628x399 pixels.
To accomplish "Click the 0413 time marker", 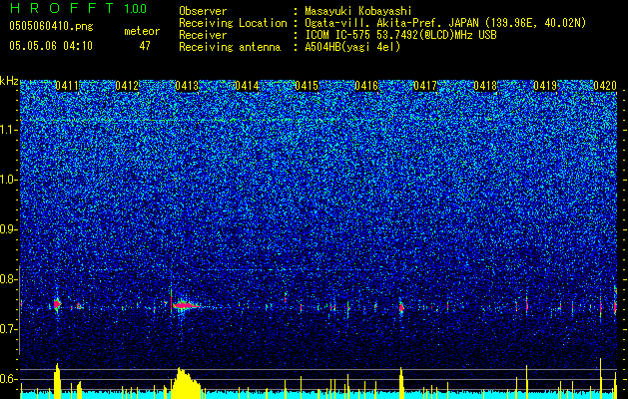I will coord(187,86).
